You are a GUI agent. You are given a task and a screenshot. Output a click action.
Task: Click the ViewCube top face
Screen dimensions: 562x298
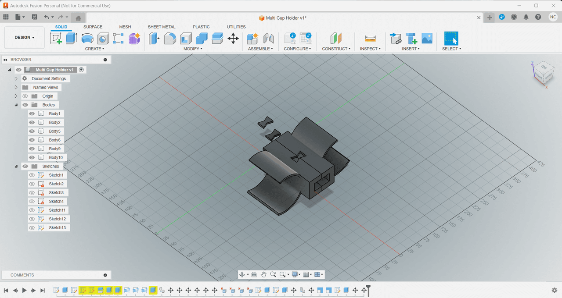[x=544, y=67]
